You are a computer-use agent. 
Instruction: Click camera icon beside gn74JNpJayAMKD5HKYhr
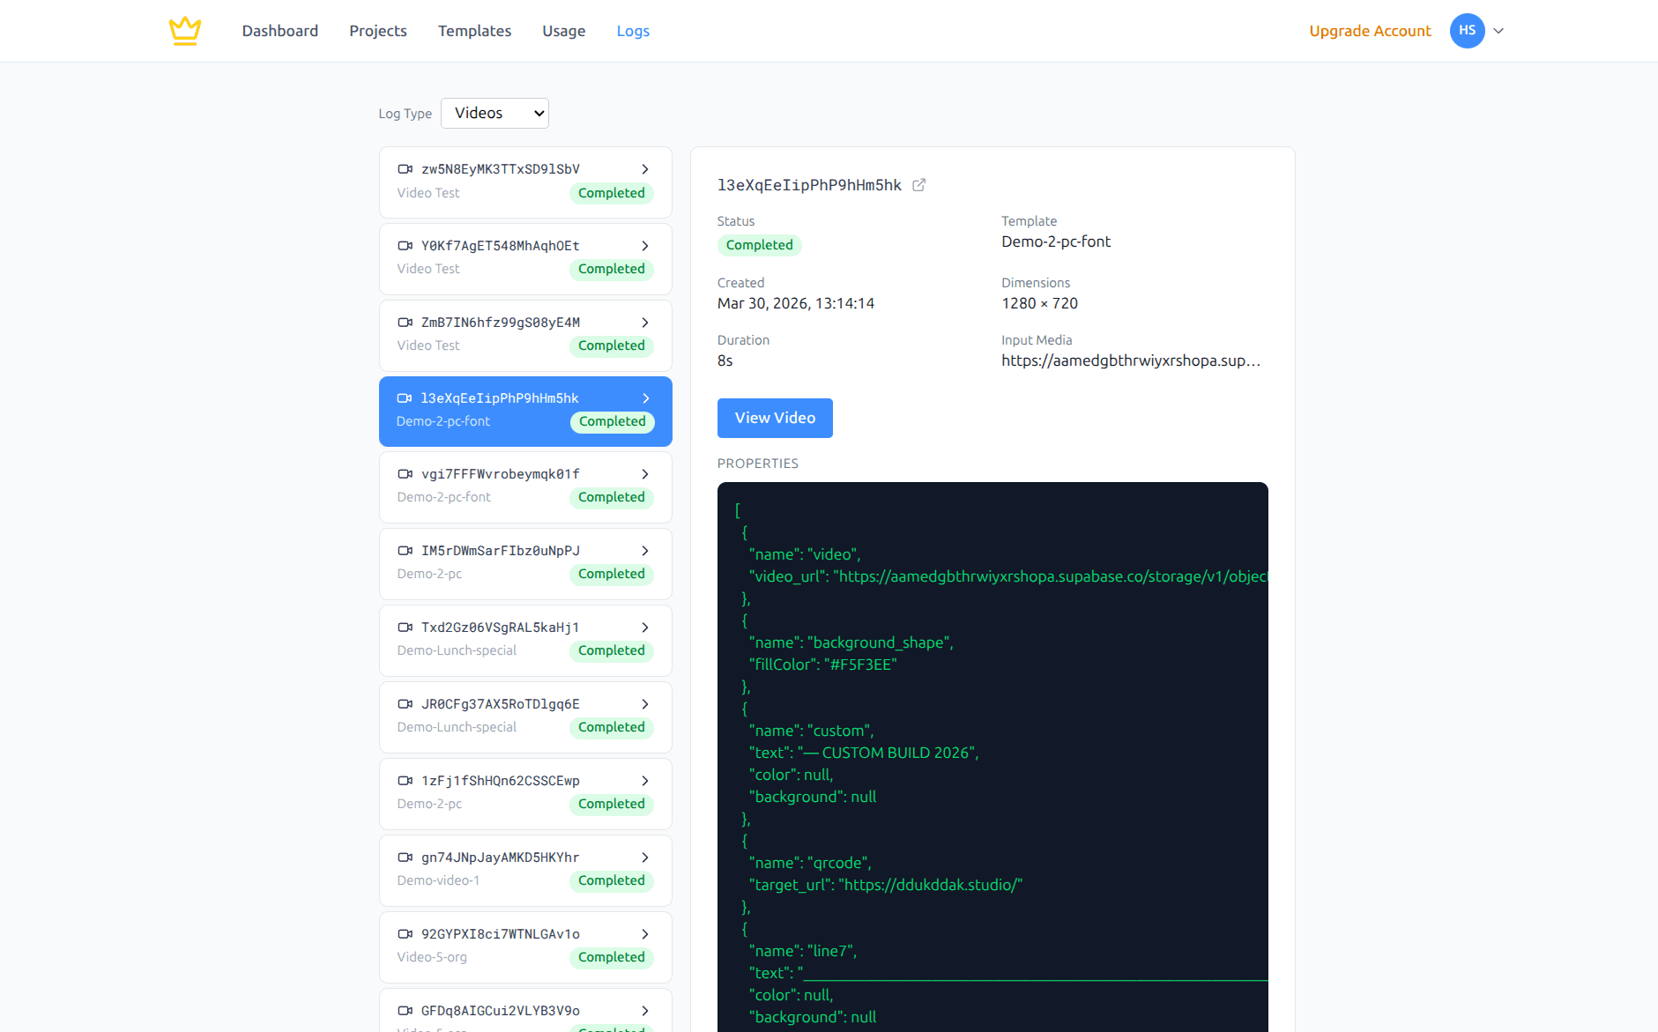pos(405,858)
